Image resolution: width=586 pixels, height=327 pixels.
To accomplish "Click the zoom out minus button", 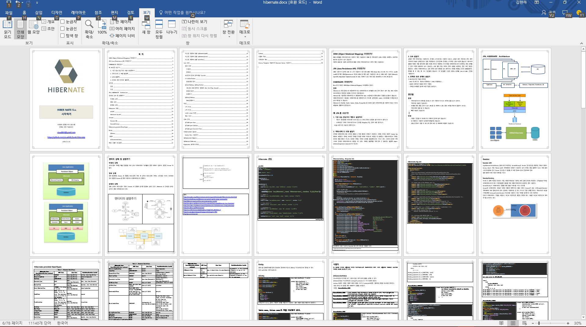I will [533, 323].
